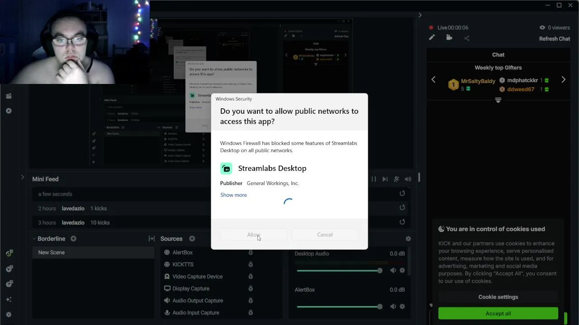Click the video camera icon under Live
This screenshot has width=579, height=325.
(449, 38)
